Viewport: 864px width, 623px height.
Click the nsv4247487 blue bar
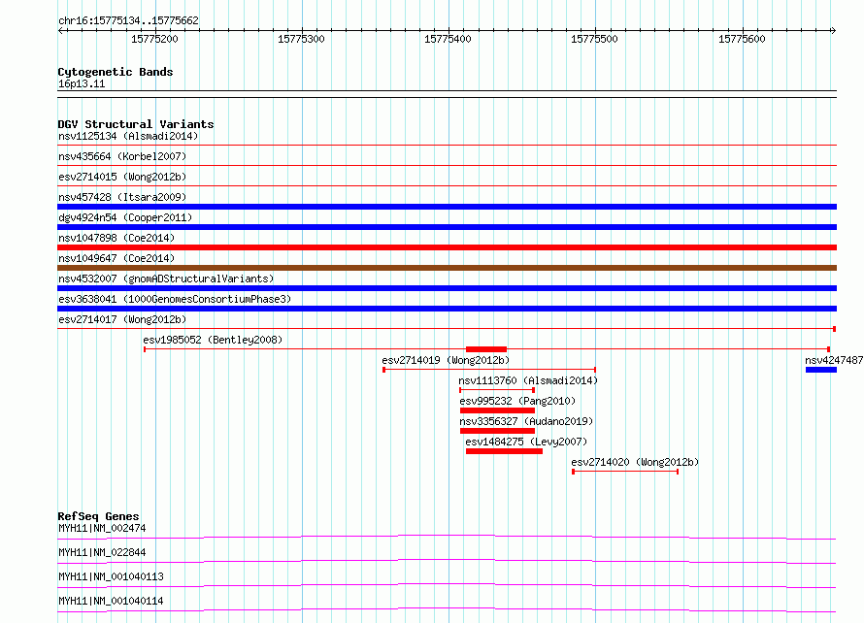[821, 370]
